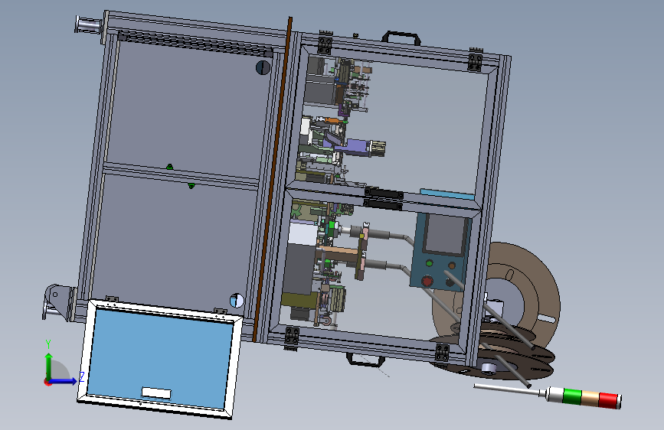Select the round lock at the bottom of the left panel
The width and height of the screenshot is (664, 430).
click(237, 300)
